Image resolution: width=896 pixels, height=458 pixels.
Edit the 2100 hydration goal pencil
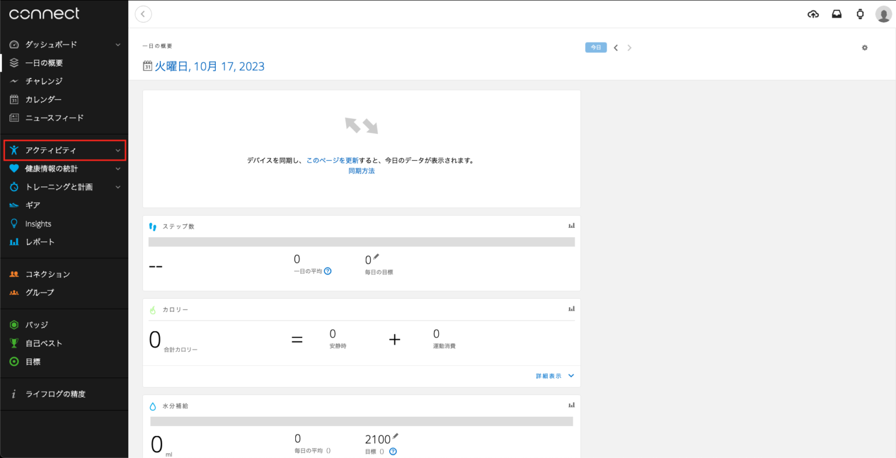click(x=395, y=436)
